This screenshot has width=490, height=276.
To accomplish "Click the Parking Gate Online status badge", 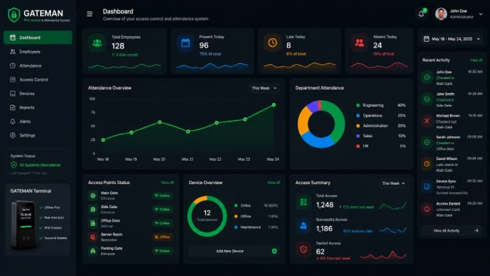I will 162,251.
